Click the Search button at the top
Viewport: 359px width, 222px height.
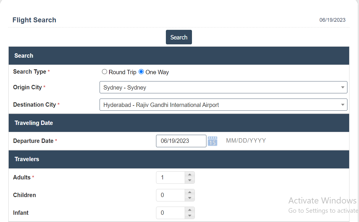[179, 37]
